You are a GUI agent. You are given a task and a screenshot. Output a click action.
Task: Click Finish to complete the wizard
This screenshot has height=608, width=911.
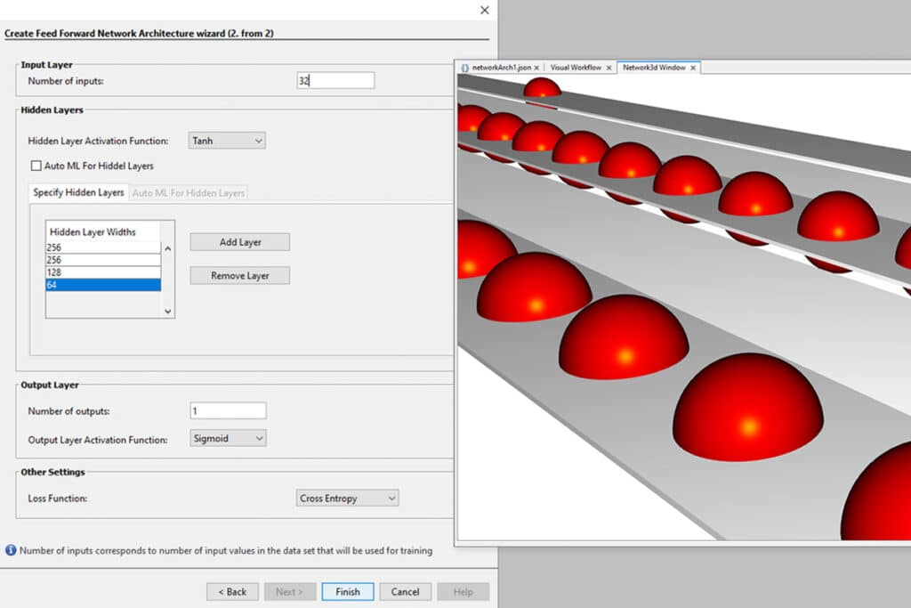click(x=347, y=592)
